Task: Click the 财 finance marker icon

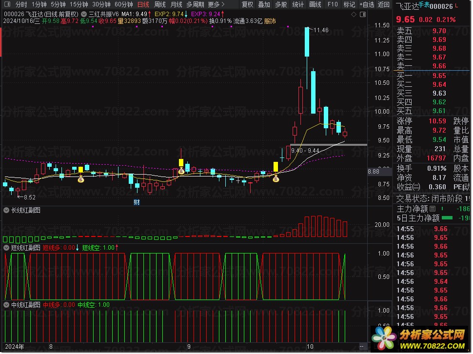Action: tap(137, 202)
